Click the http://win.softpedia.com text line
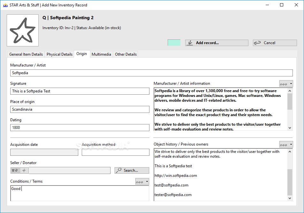 click(x=176, y=176)
